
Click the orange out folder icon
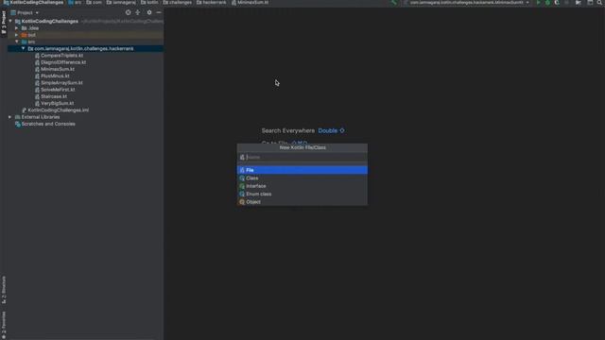(24, 35)
